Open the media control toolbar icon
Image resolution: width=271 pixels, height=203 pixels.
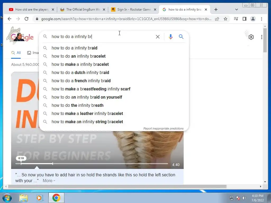click(236, 19)
